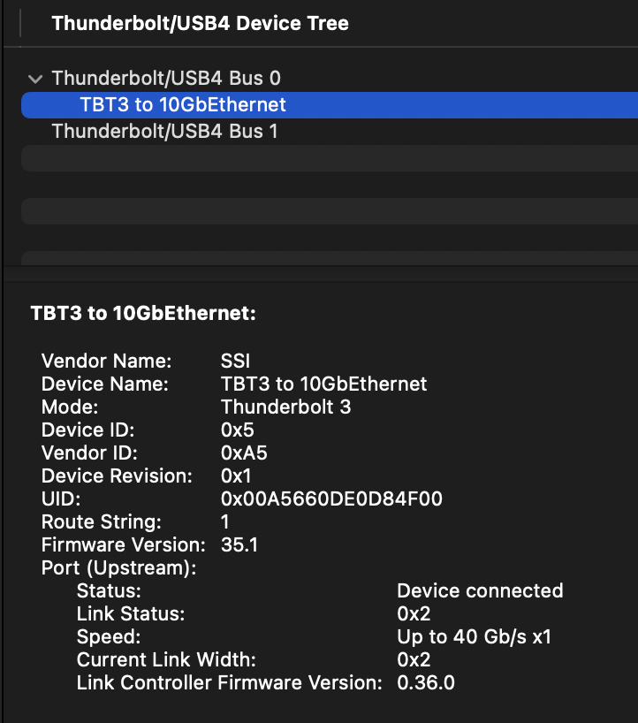Viewport: 638px width, 723px height.
Task: Click the Vendor ID value 0xA5
Action: tap(244, 453)
